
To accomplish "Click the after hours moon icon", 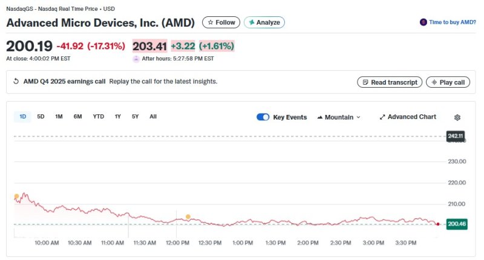I will coord(136,59).
